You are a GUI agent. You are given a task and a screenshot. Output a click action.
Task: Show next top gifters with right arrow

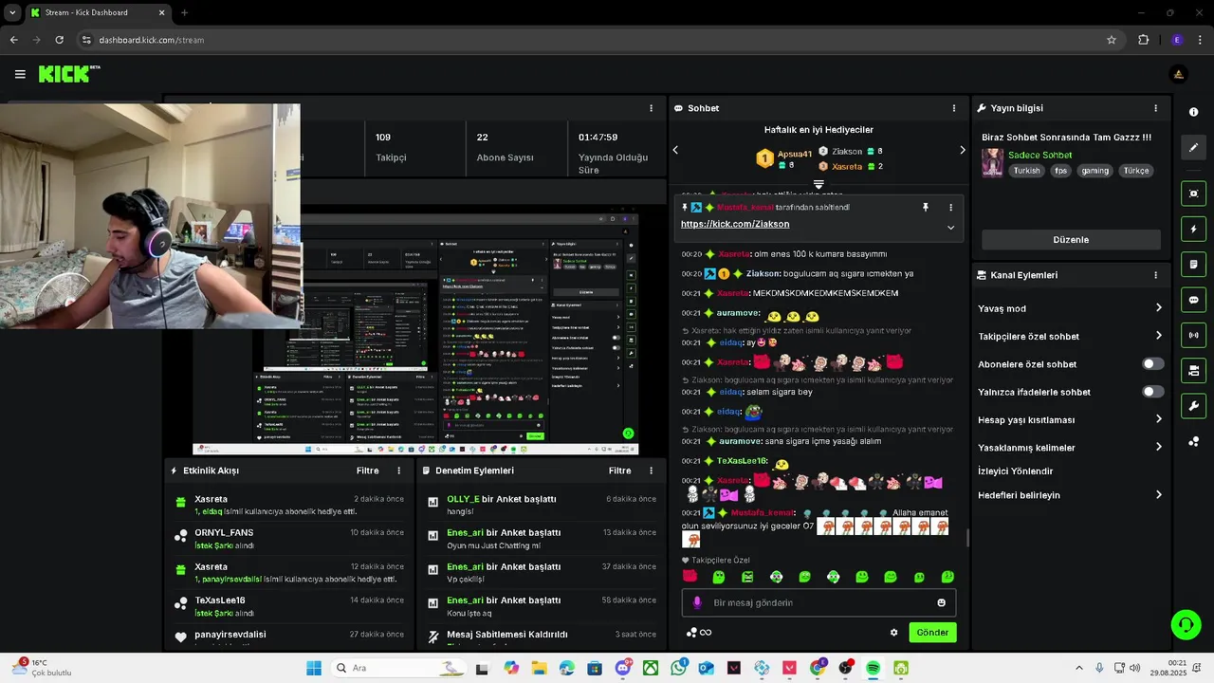pyautogui.click(x=962, y=150)
